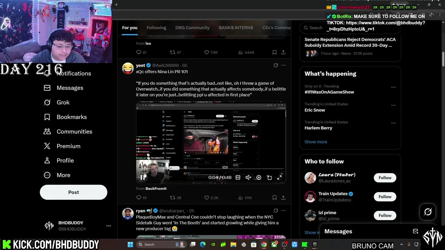Switch to the For you tab
The width and height of the screenshot is (445, 250).
(x=130, y=28)
